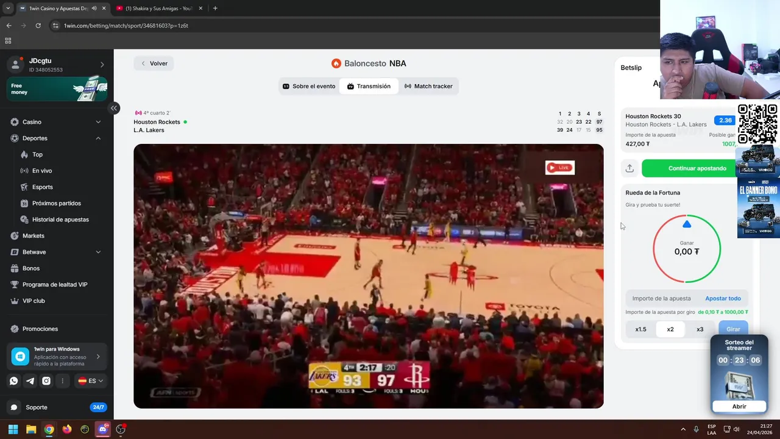Click the Rueda de la Fortuna wheel
Screen dimensions: 780x439
click(x=687, y=249)
